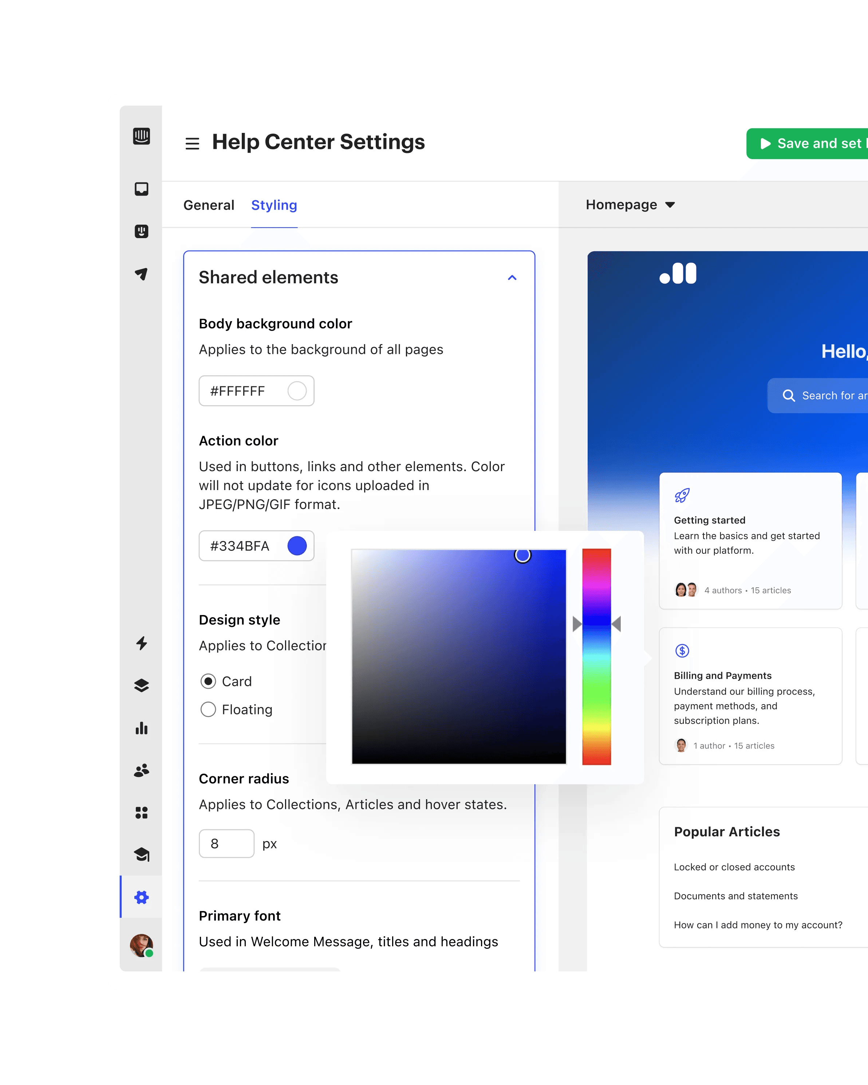Click the search magnifier icon in preview
The height and width of the screenshot is (1085, 868).
[x=789, y=395]
